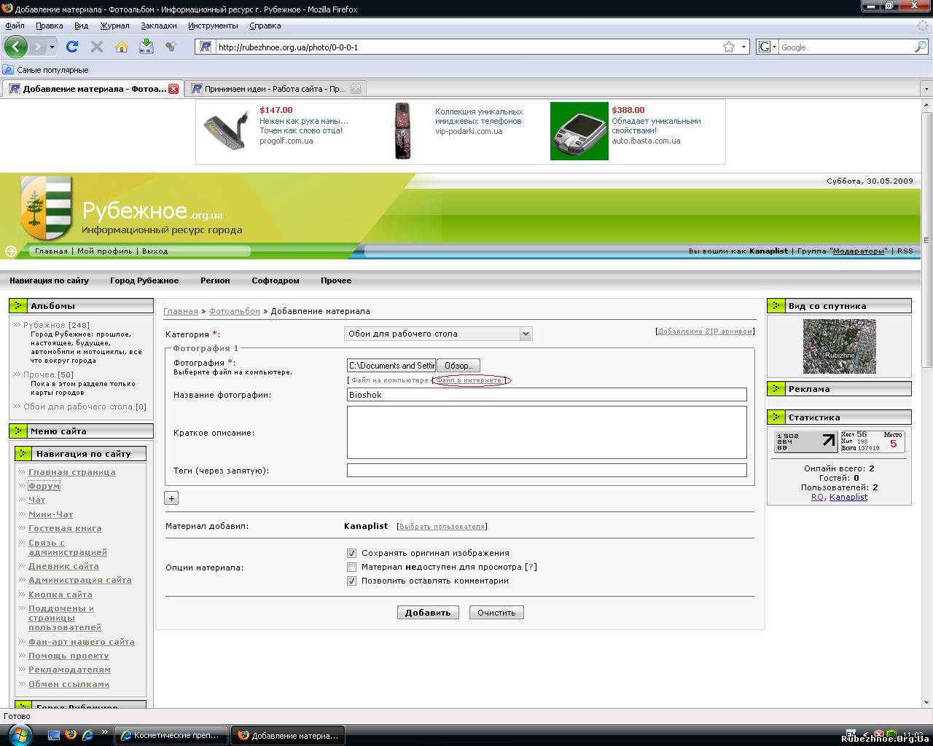The image size is (933, 746).
Task: Click the Show Desktop quick launch icon
Action: [x=54, y=735]
